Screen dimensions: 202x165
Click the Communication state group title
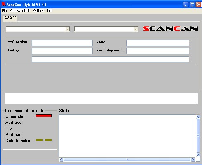(x=25, y=111)
